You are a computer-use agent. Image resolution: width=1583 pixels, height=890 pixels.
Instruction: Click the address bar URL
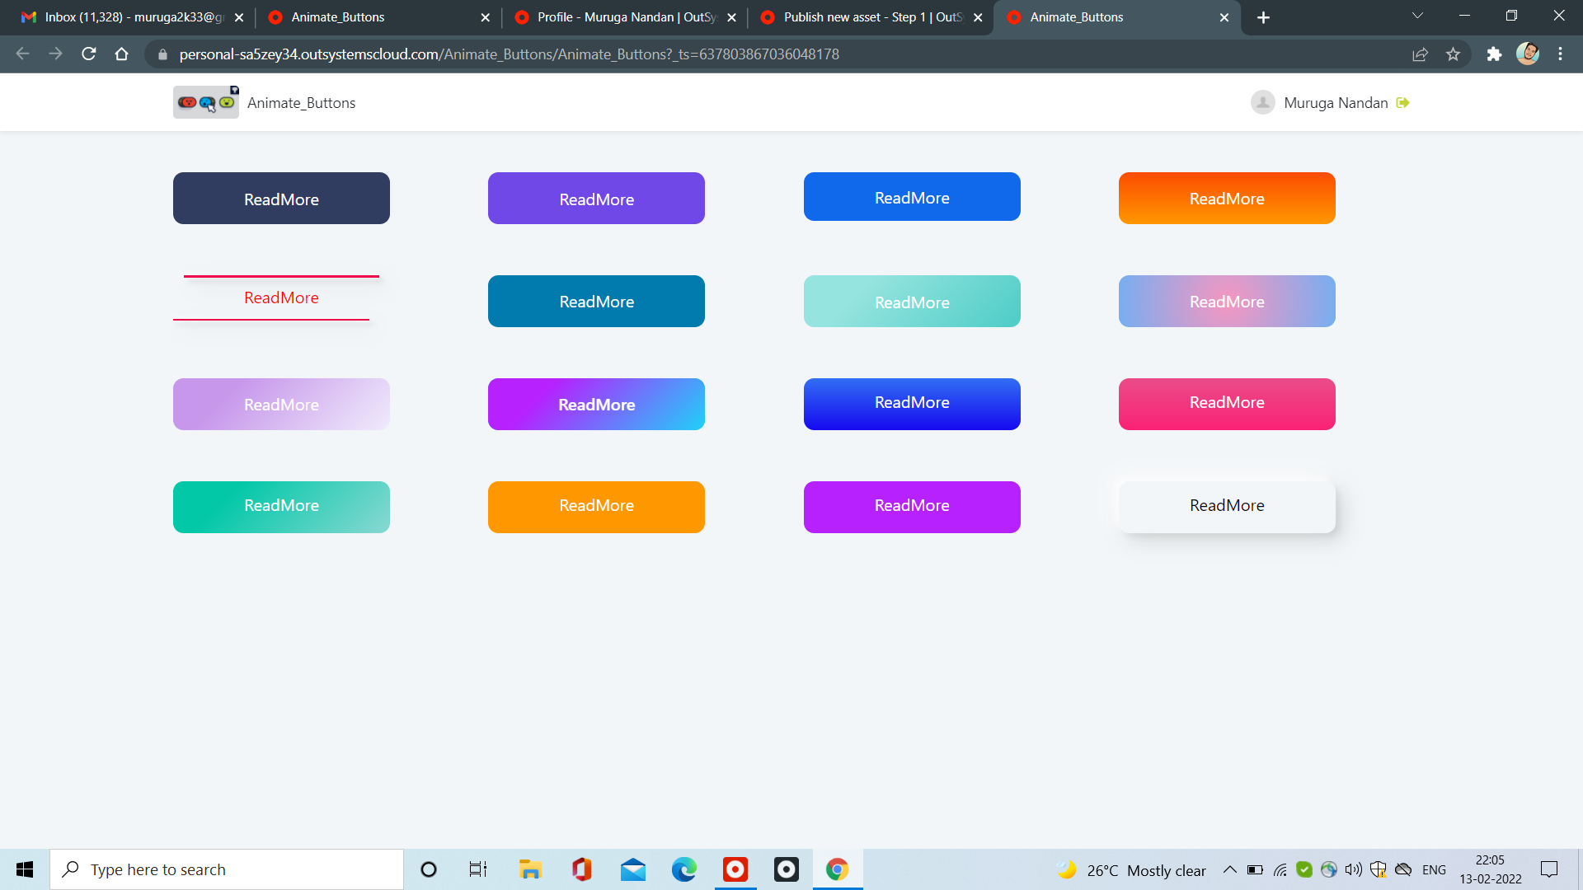click(509, 54)
